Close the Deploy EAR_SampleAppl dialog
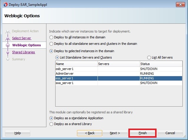Viewport: 188px width, 140px height. point(179,4)
